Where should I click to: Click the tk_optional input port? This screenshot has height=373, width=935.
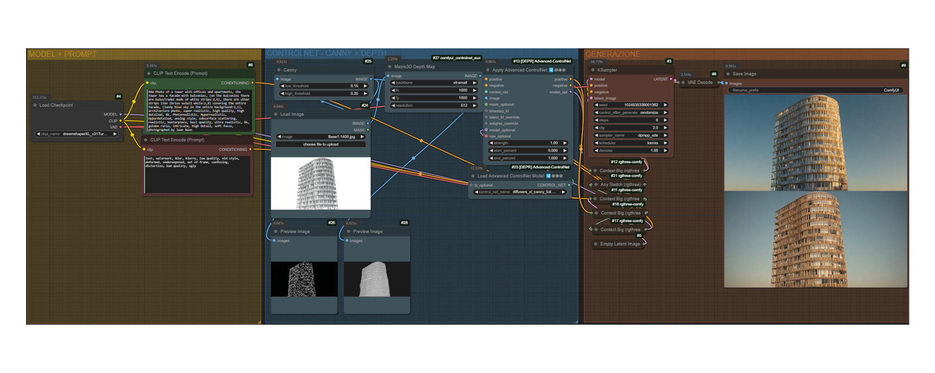[x=472, y=185]
